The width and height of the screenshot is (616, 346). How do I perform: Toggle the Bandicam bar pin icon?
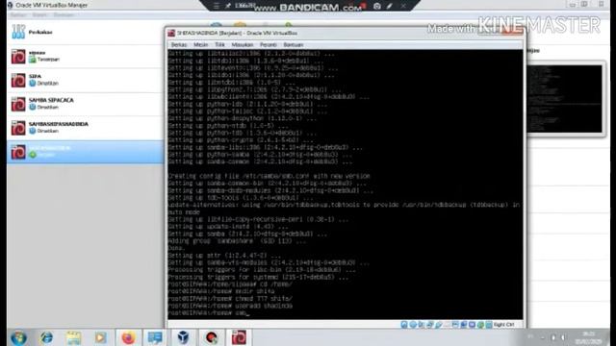(228, 6)
